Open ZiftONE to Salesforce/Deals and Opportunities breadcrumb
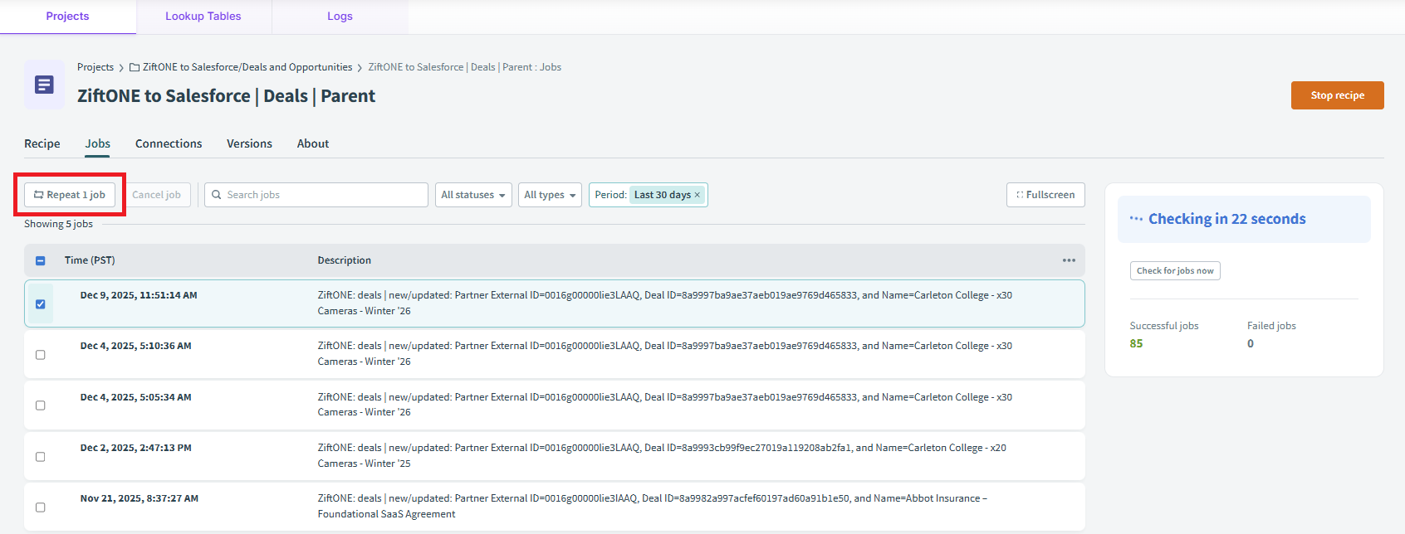The image size is (1405, 534). pos(247,67)
